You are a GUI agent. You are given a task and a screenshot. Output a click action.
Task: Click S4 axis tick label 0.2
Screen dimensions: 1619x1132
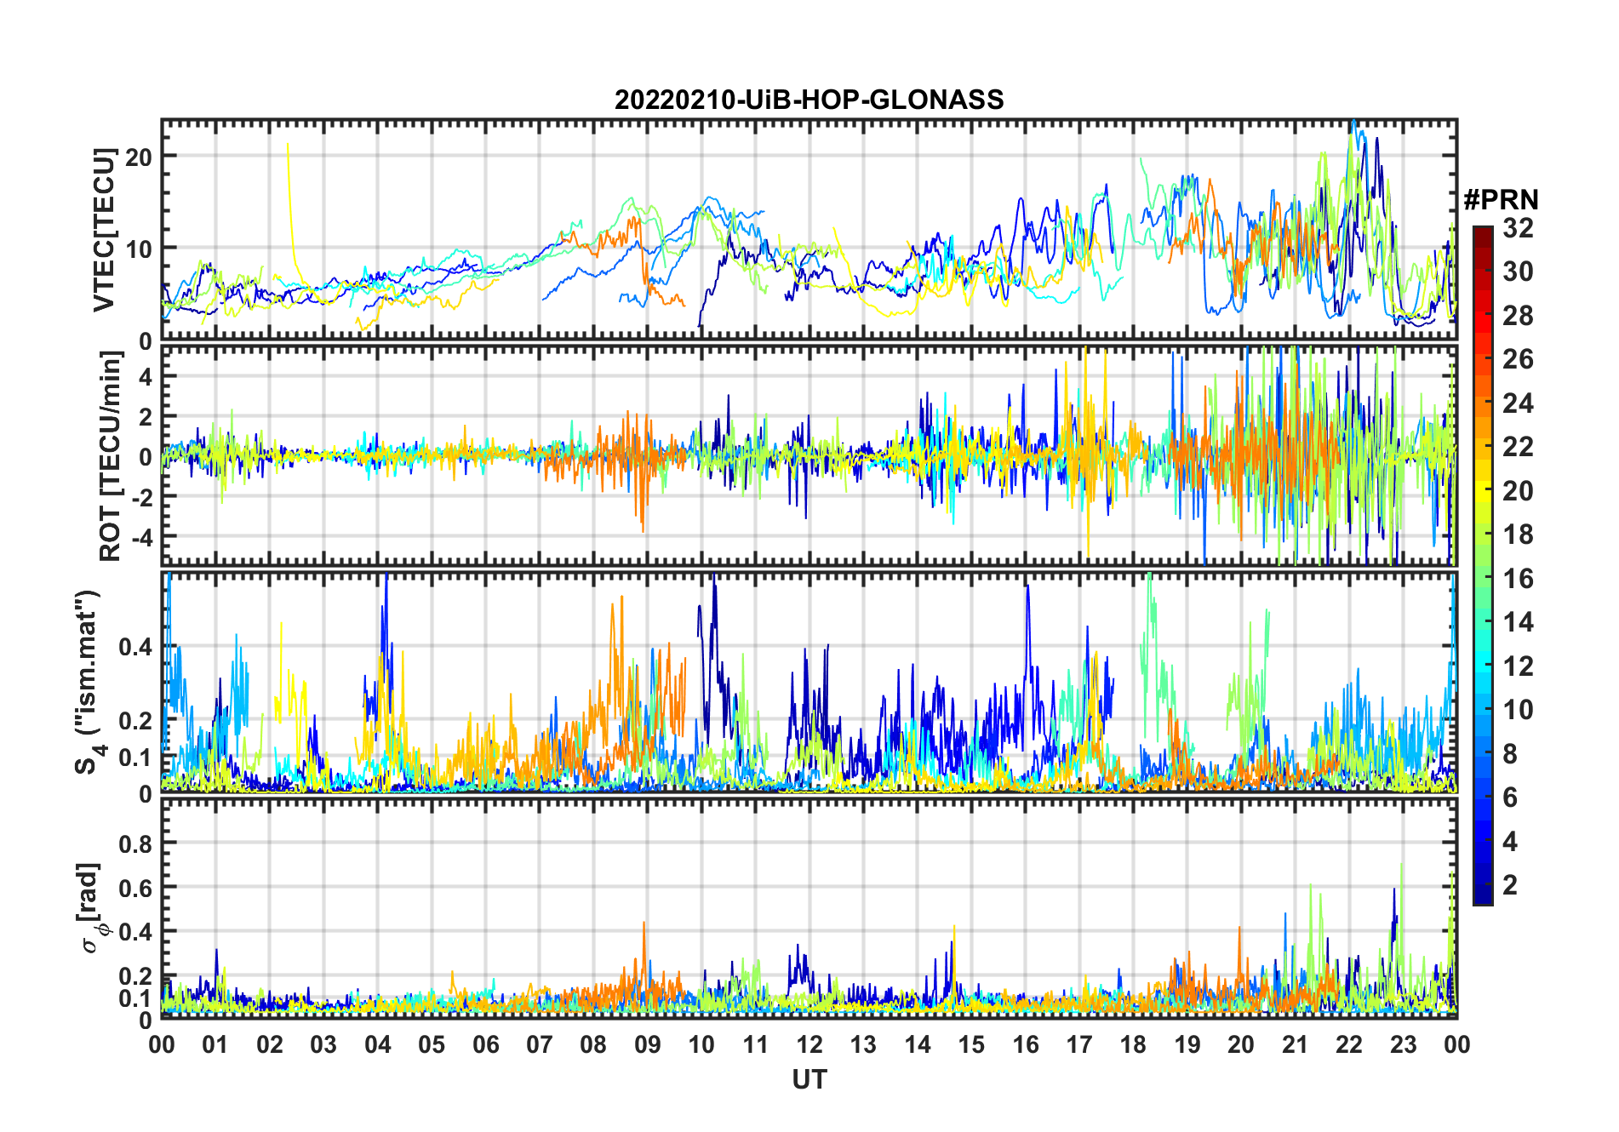tap(136, 721)
